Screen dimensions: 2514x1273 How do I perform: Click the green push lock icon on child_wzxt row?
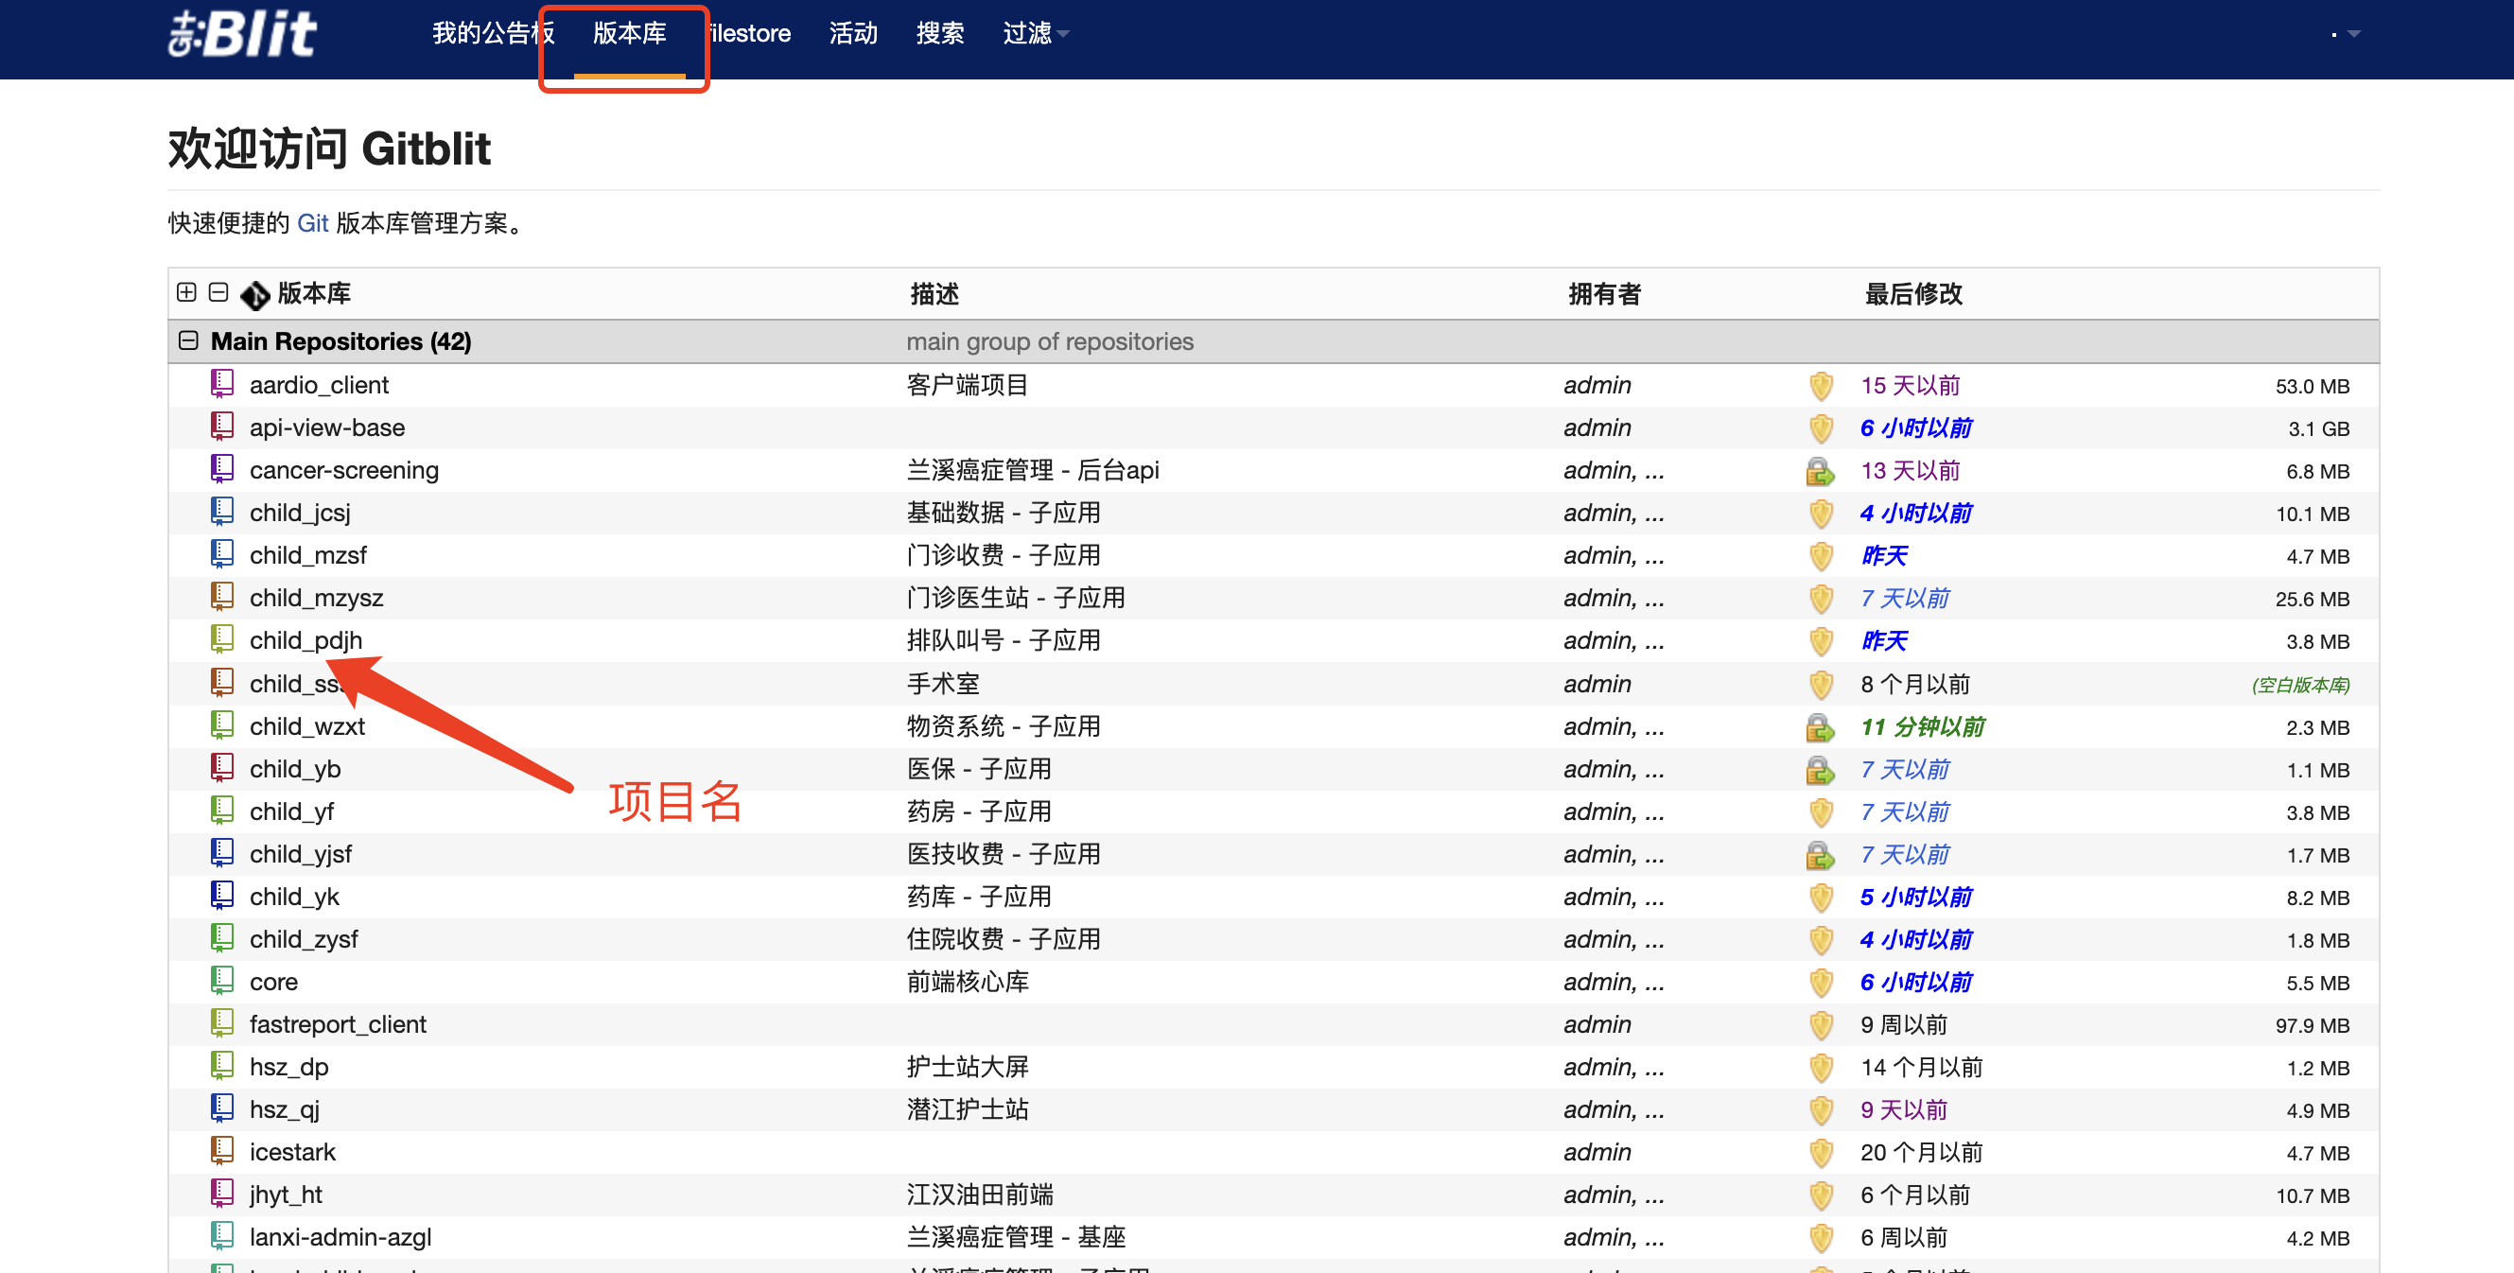[x=1821, y=726]
